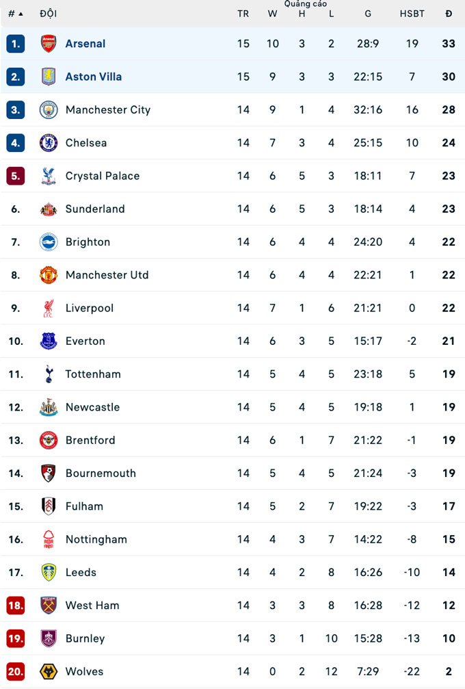Click the HSBT goal difference header
This screenshot has width=465, height=689.
[x=412, y=14]
